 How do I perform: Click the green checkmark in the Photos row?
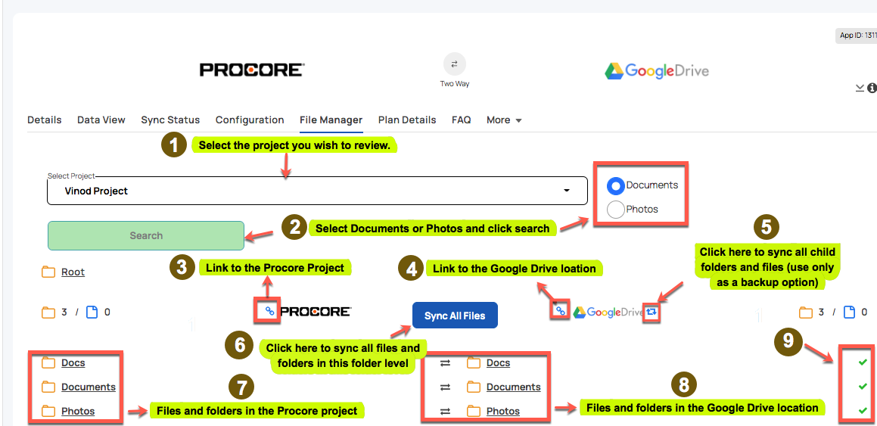(x=863, y=411)
